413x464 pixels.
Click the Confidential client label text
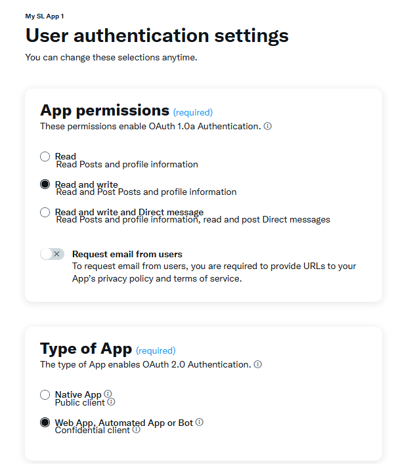point(93,431)
